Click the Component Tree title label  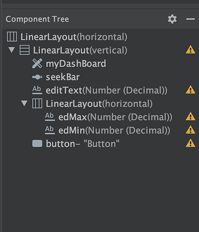pyautogui.click(x=37, y=19)
